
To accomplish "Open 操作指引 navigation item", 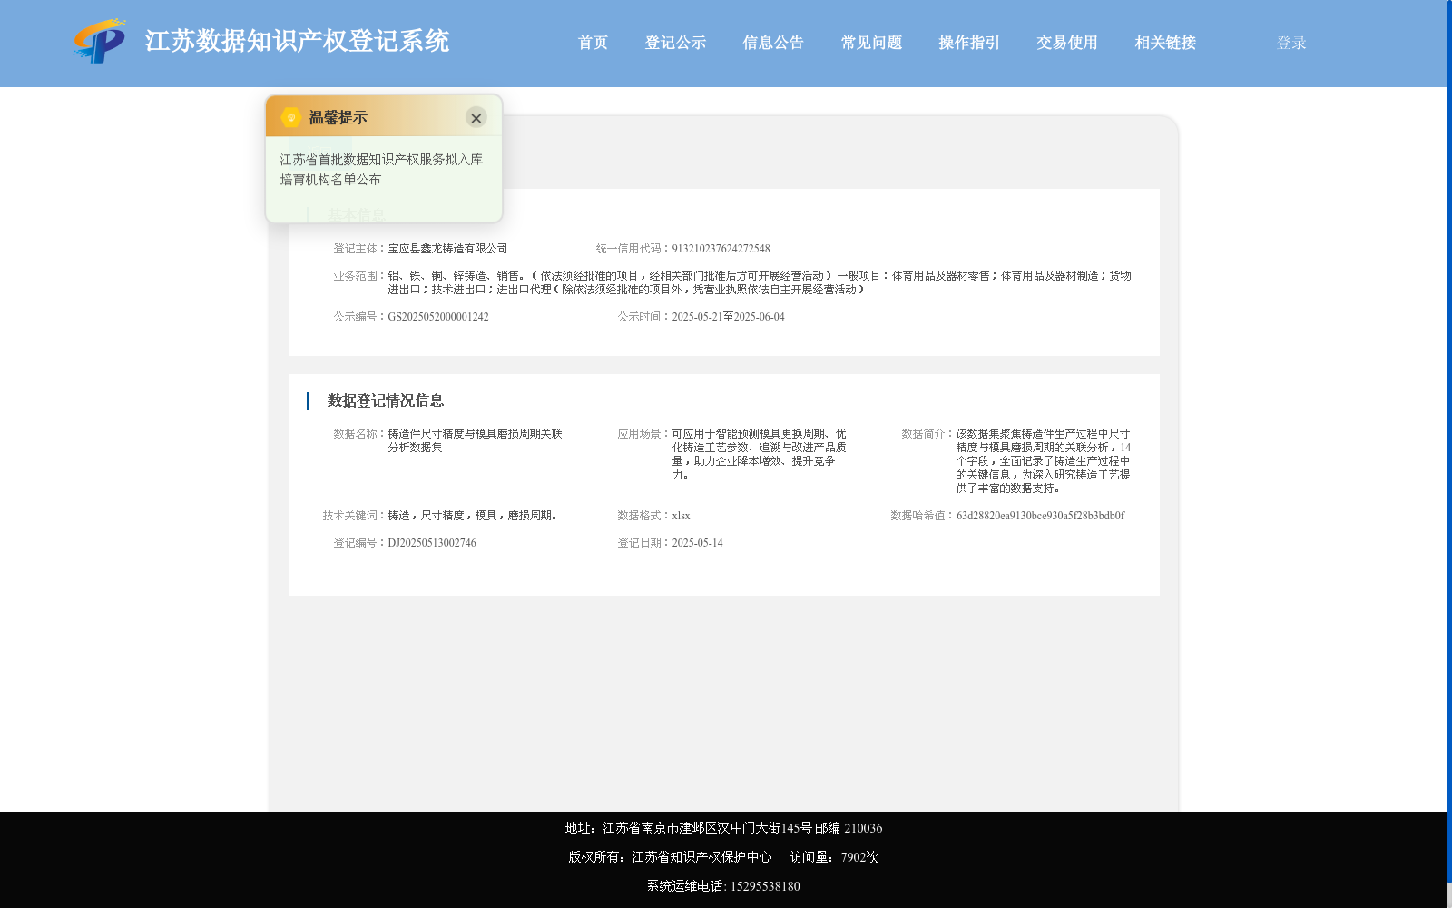I will 969,43.
